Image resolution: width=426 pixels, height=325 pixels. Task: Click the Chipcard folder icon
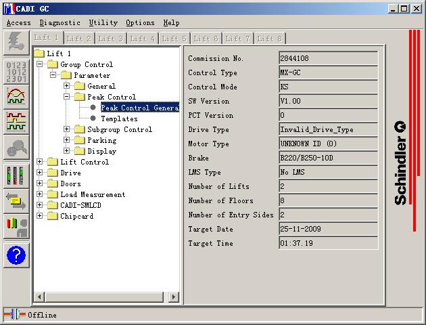[53, 216]
